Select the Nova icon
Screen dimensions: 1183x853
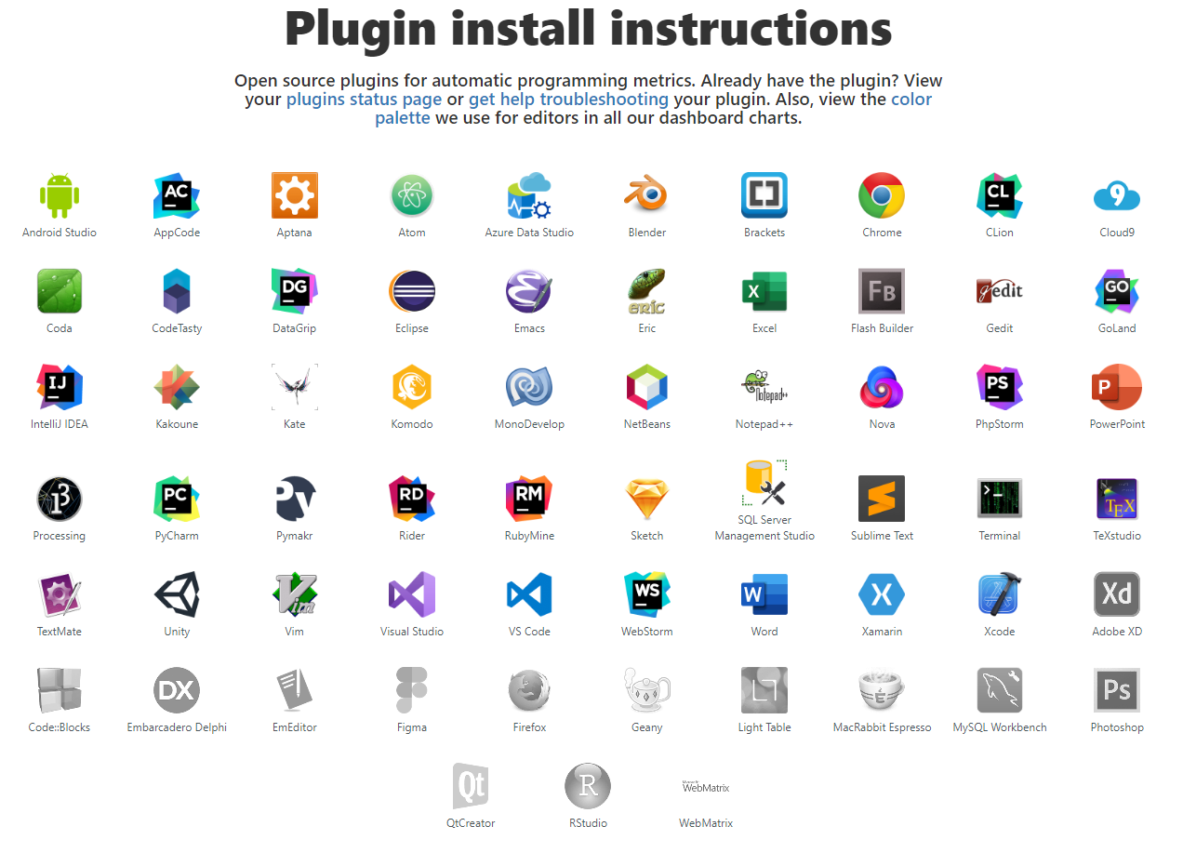pos(882,387)
